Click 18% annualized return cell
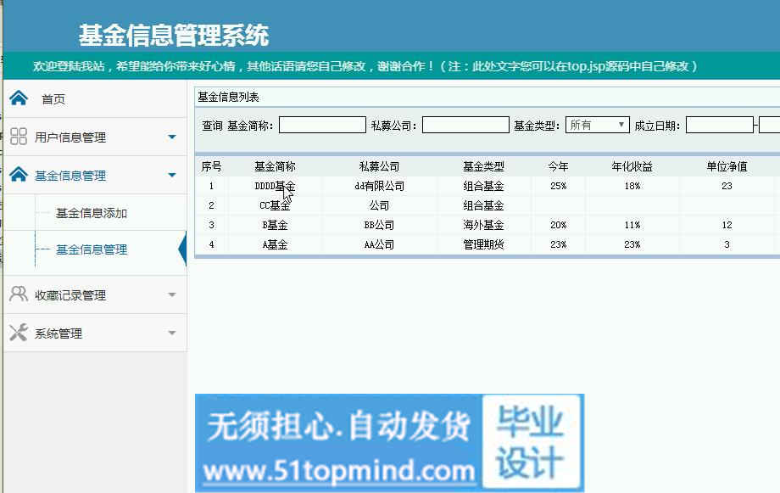The width and height of the screenshot is (780, 493). pyautogui.click(x=632, y=186)
